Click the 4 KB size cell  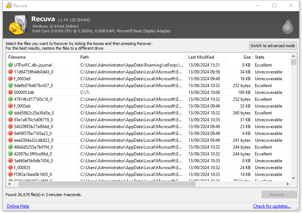(x=246, y=133)
